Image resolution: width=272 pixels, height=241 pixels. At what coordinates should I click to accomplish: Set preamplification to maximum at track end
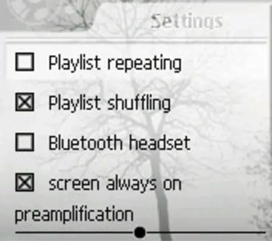click(x=265, y=232)
